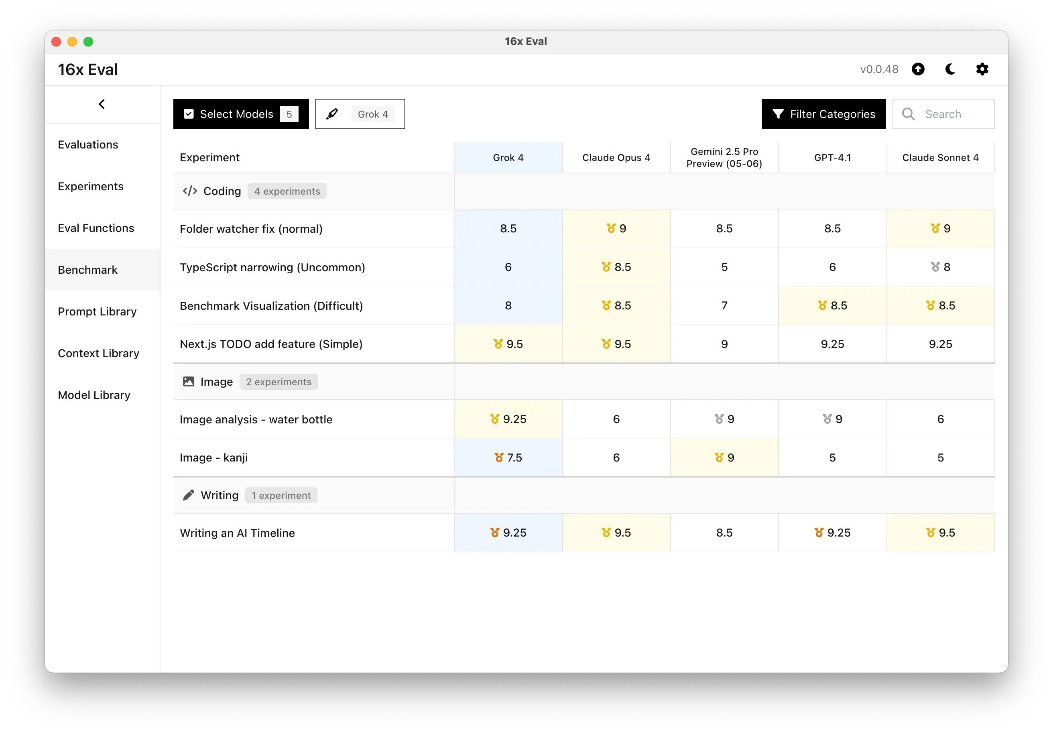The height and width of the screenshot is (732, 1053).
Task: Click gold medal in Claude Opus 4 Folder watcher cell
Action: [611, 228]
